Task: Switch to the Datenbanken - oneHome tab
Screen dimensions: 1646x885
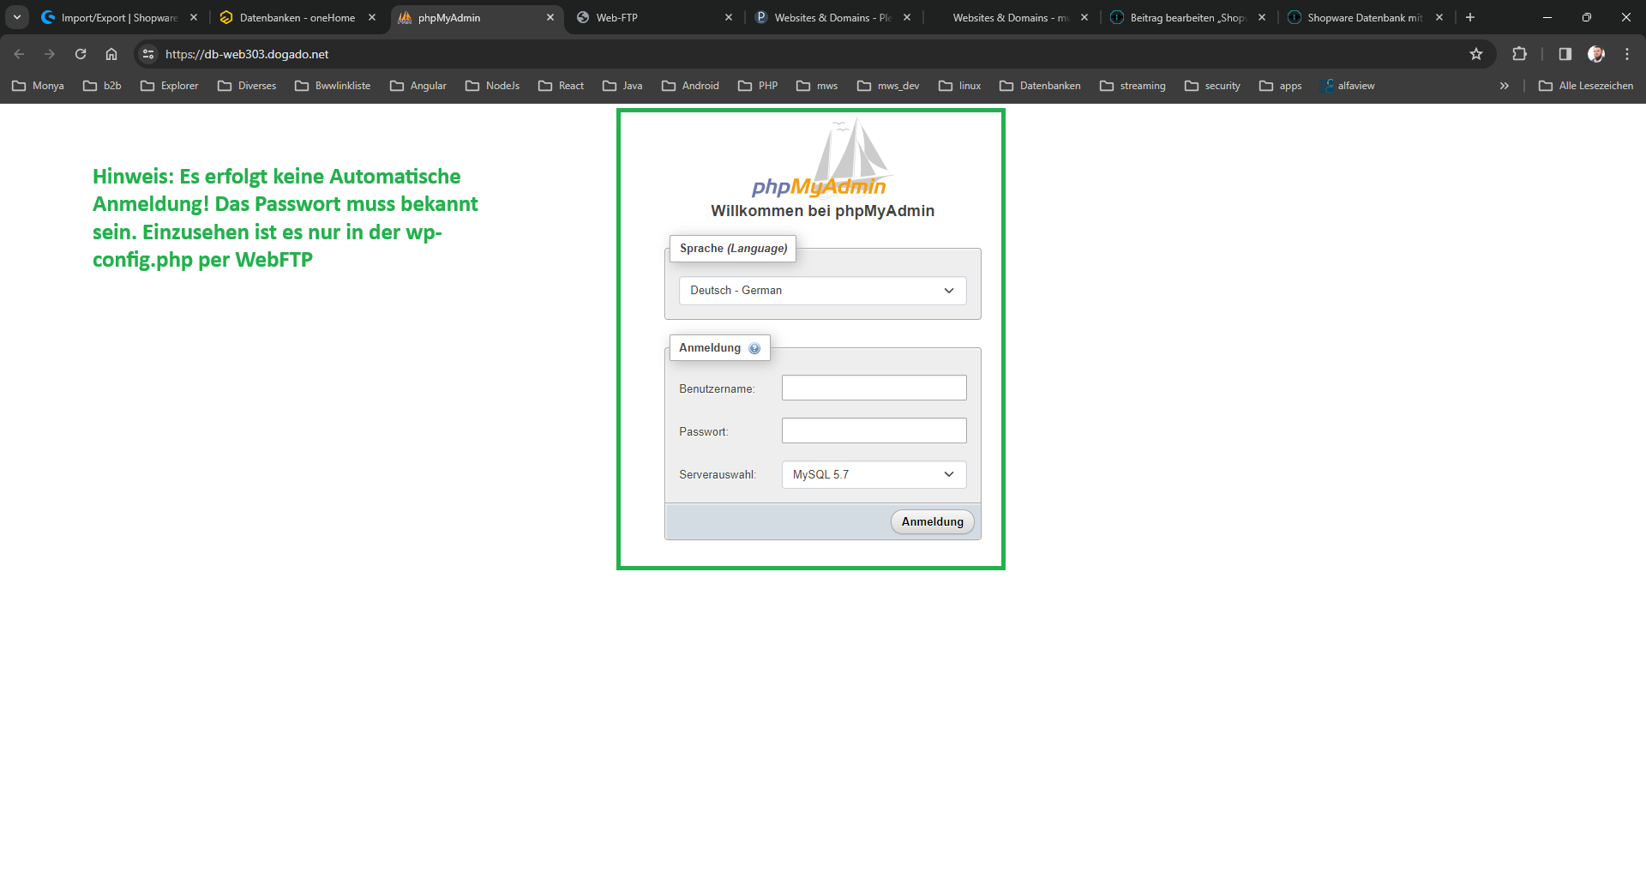Action: [297, 17]
